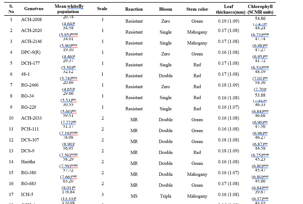The width and height of the screenshot is (303, 204).
Task: Click the RG-2466 genotype cell
Action: (x=30, y=85)
